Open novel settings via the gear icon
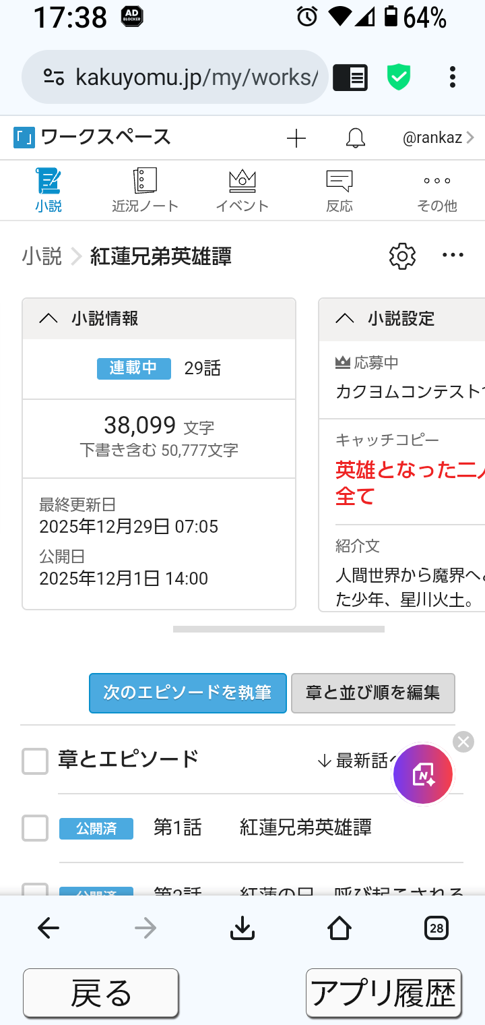This screenshot has width=485, height=1025. point(402,256)
